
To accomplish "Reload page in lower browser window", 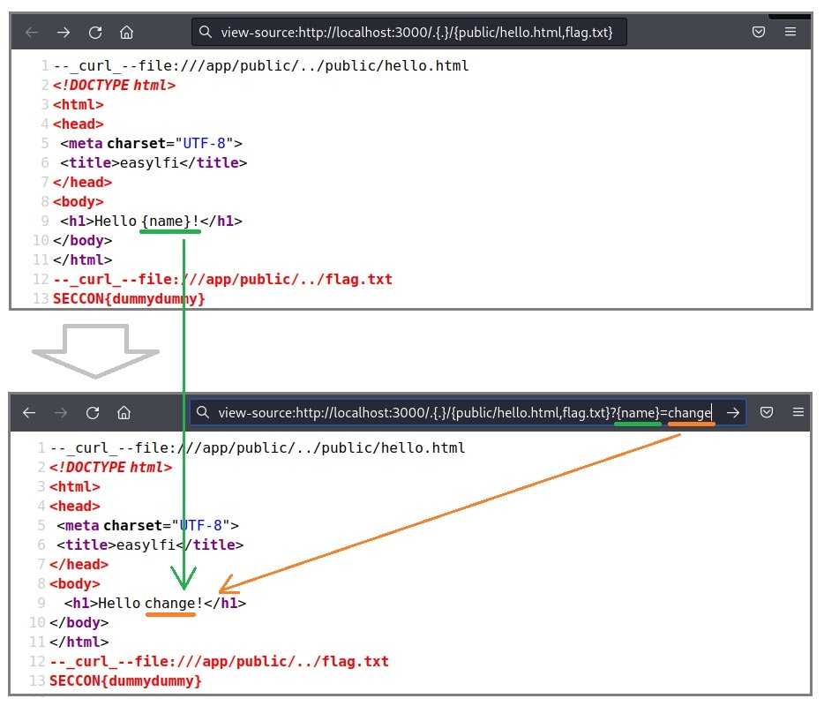I will 93,413.
